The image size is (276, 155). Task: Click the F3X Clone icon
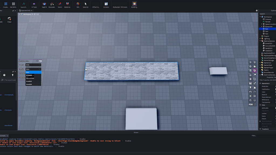point(250,100)
